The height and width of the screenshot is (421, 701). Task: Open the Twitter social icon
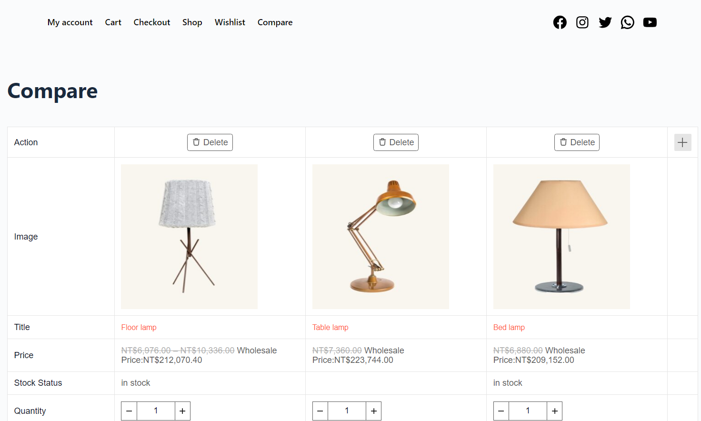tap(605, 22)
